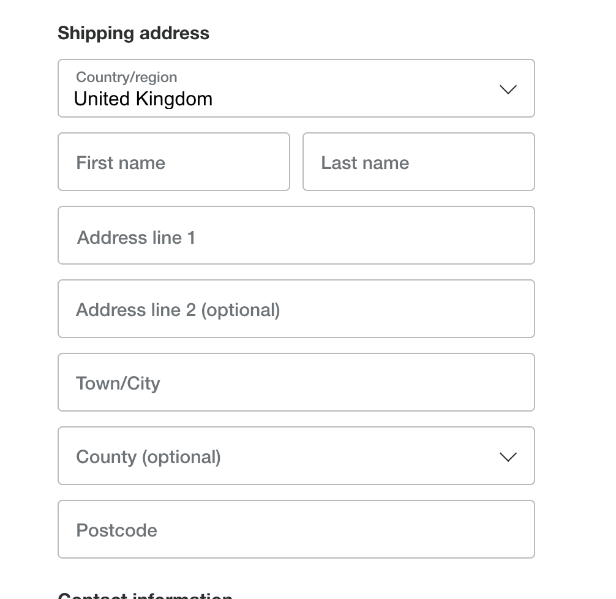Focus the First name input field

point(173,162)
